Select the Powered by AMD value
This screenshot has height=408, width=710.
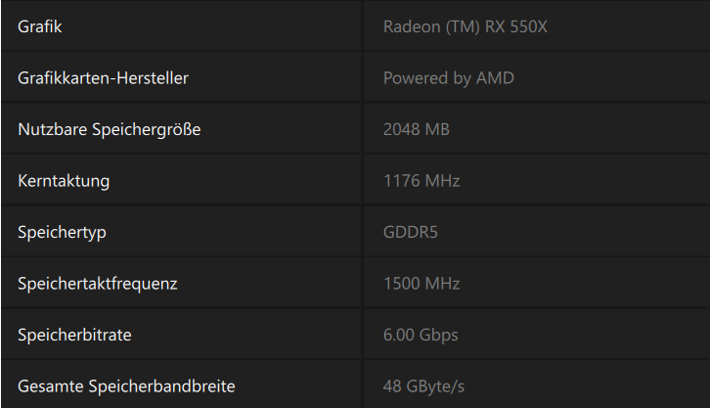click(448, 78)
